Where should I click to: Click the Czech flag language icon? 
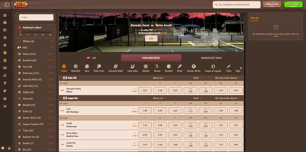3,148
